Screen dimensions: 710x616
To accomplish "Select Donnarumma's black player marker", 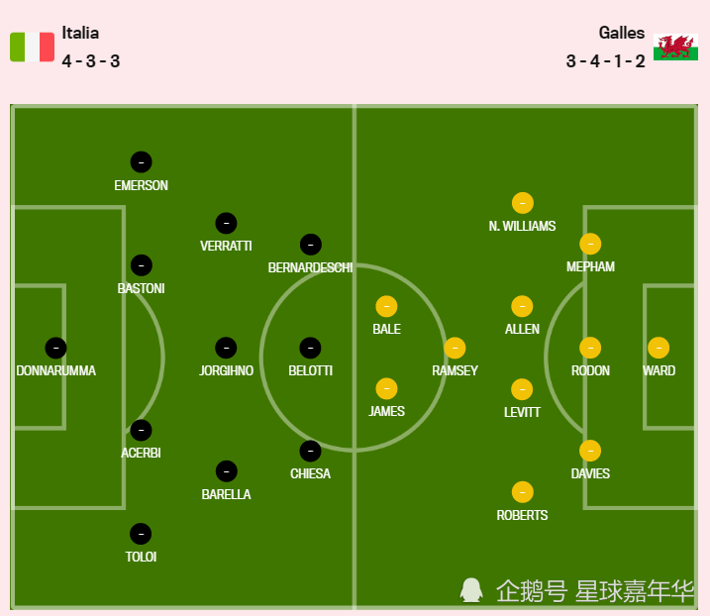I will [x=55, y=348].
